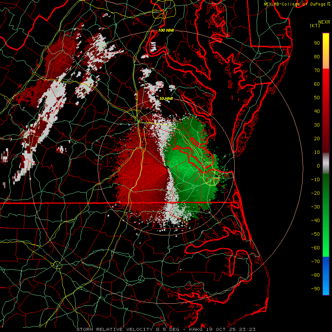Click the -50 value on the velocity scale

click(x=315, y=234)
